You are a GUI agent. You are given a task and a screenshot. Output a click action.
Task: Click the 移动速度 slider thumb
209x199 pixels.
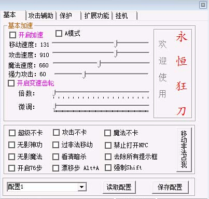pos(116,44)
